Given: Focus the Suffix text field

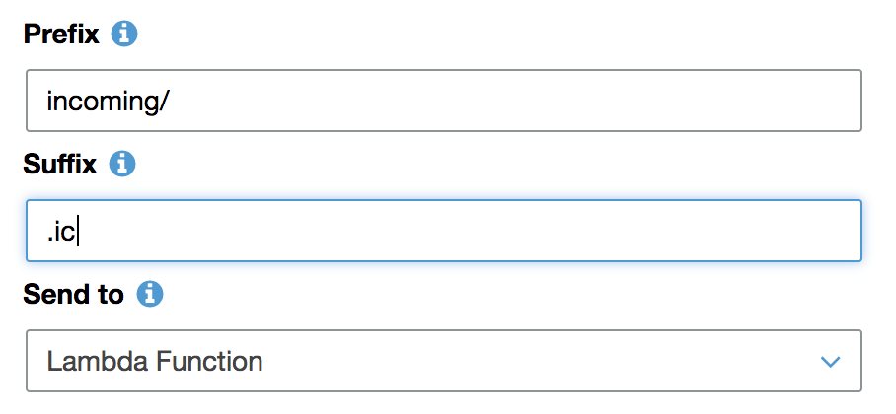Looking at the screenshot, I should coord(444,231).
